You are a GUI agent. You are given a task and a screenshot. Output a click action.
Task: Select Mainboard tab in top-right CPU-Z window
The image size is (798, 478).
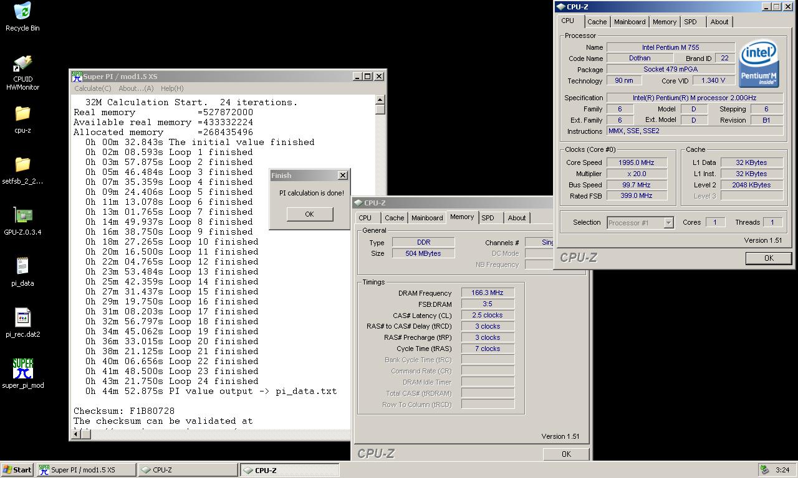[x=630, y=22]
